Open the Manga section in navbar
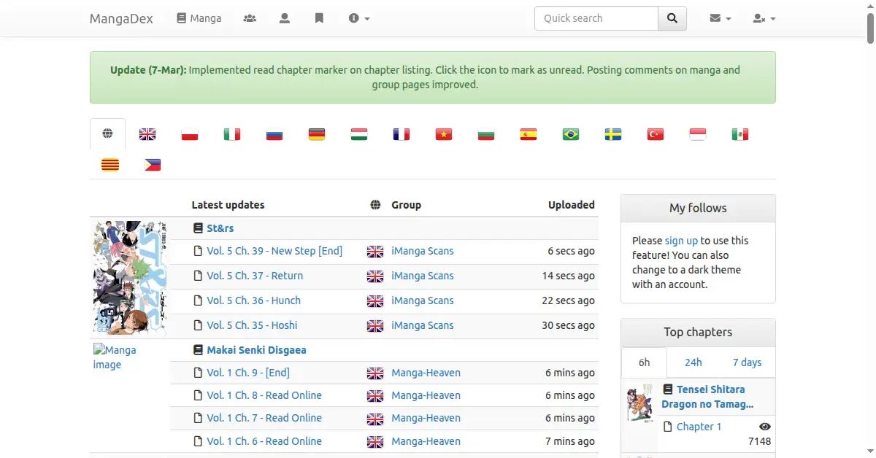The height and width of the screenshot is (458, 876). point(199,18)
